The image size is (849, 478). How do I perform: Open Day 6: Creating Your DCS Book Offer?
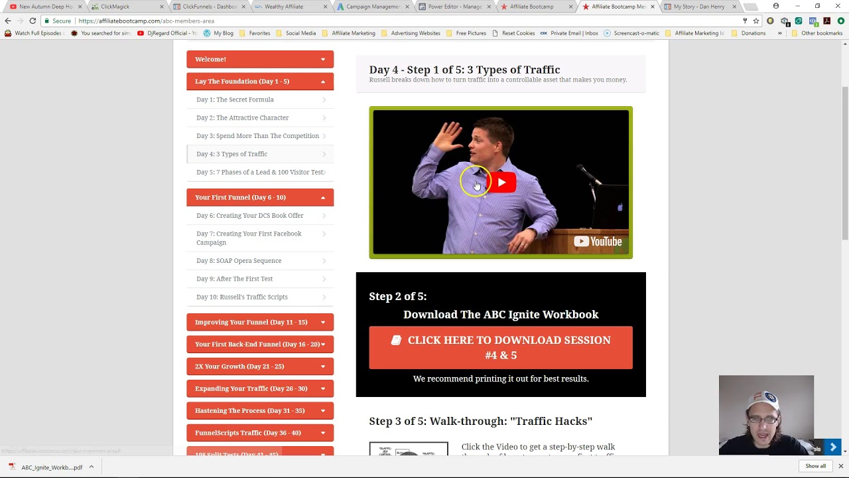(260, 216)
